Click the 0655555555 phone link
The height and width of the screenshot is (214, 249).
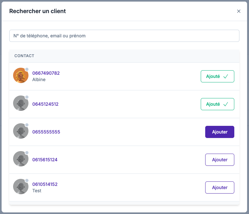(46, 132)
